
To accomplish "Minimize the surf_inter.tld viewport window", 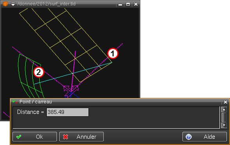I will point(120,4).
